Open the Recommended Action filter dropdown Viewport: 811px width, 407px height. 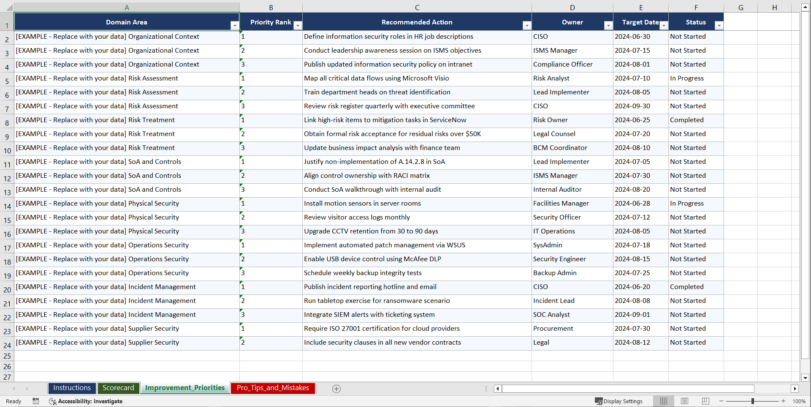pos(526,25)
